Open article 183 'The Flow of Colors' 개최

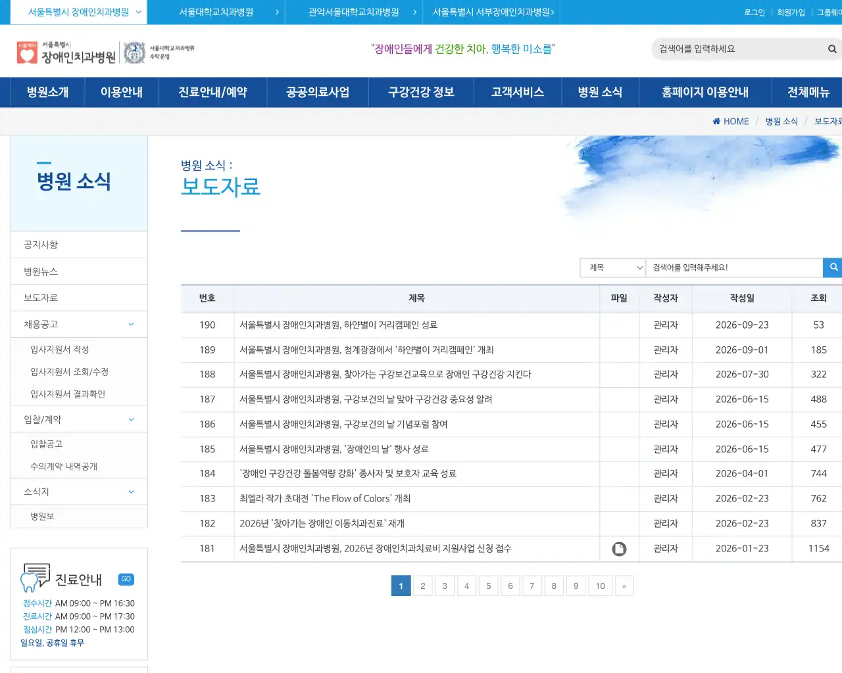[325, 499]
